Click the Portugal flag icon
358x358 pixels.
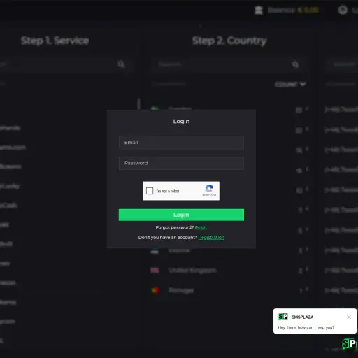point(155,290)
